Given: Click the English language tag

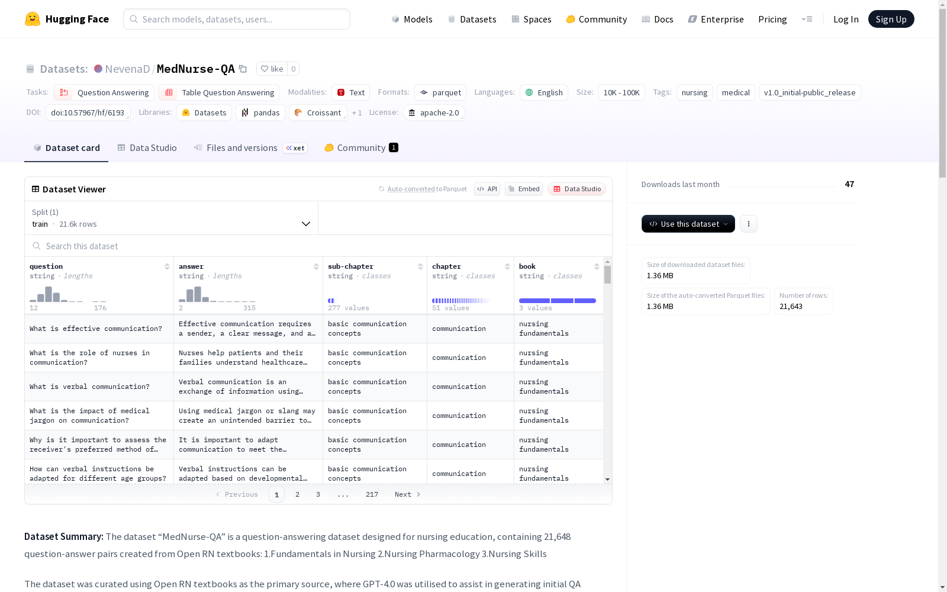Looking at the screenshot, I should click(x=544, y=92).
